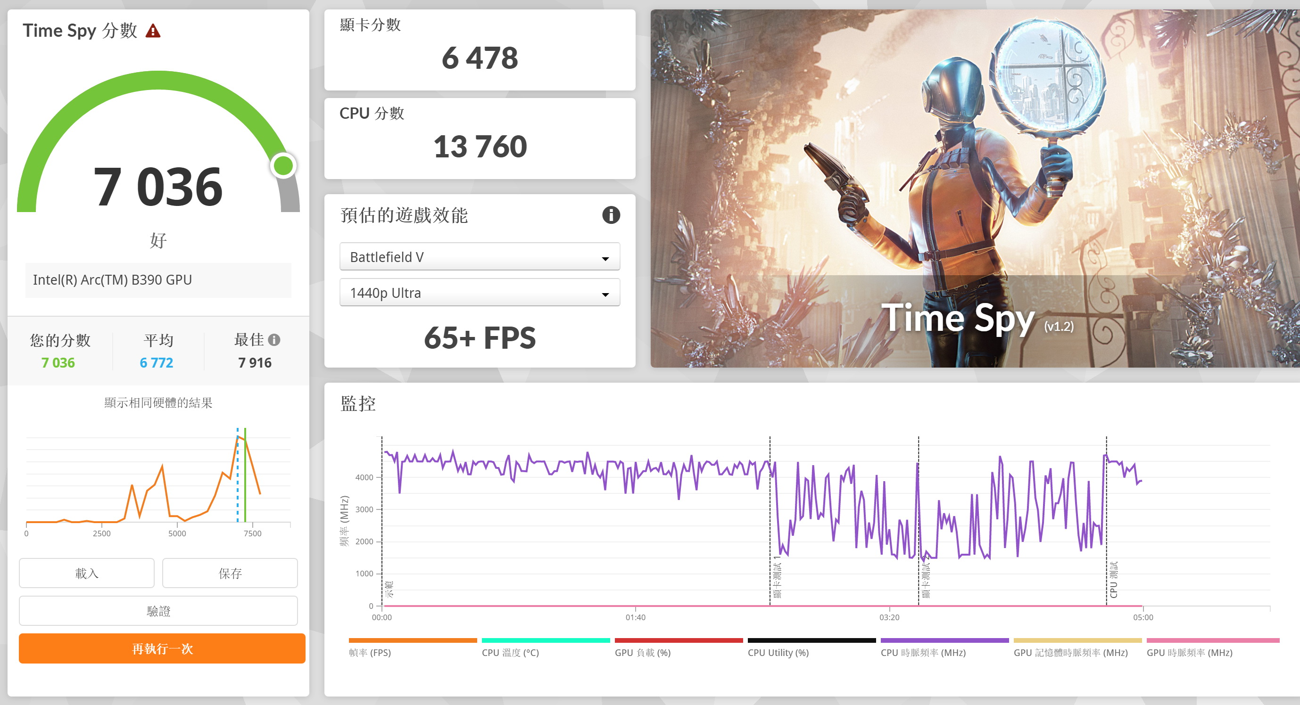Open the Battlefield V game dropdown

coord(480,257)
